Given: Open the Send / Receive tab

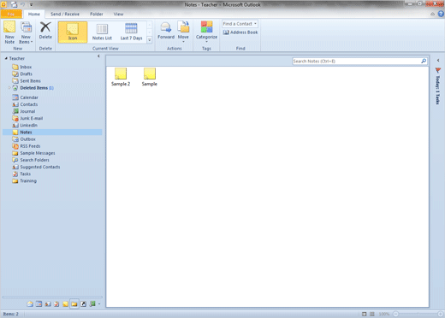Looking at the screenshot, I should coord(65,14).
